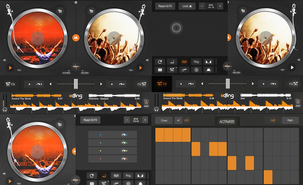The width and height of the screenshot is (303, 185).
Task: Switch to the Right deck tab in sequencer
Action: click(x=289, y=120)
